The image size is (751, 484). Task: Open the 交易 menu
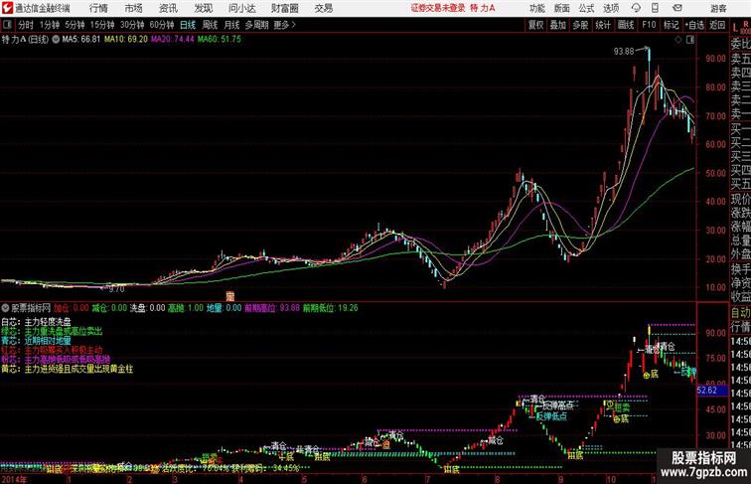pos(324,8)
